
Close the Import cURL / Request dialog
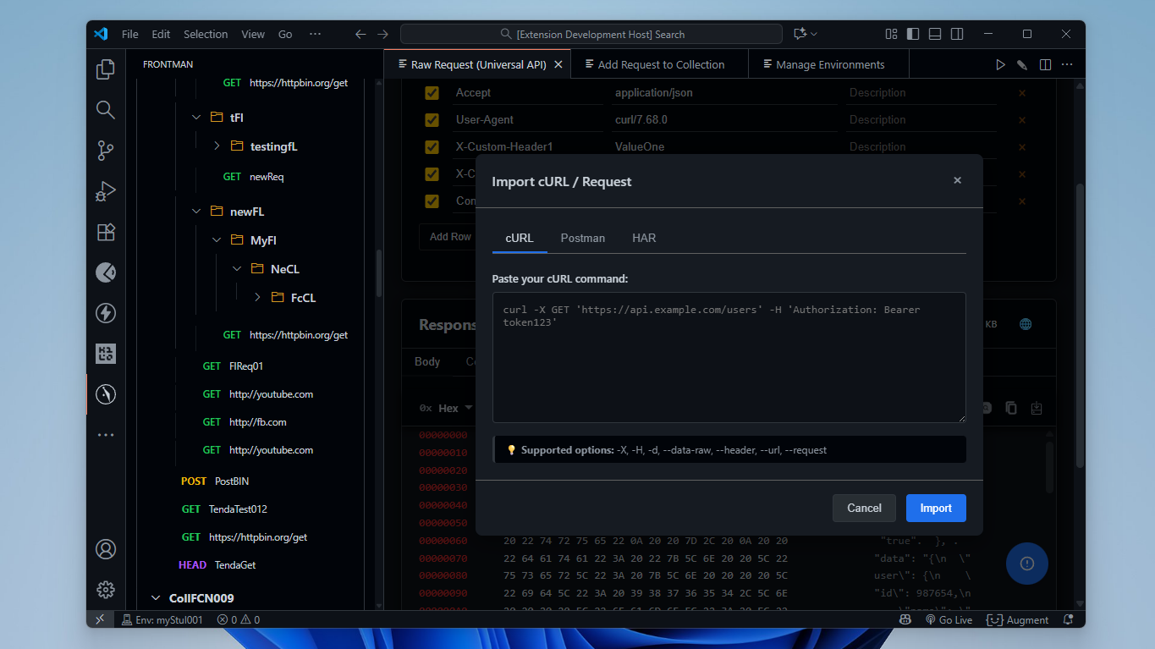(957, 180)
